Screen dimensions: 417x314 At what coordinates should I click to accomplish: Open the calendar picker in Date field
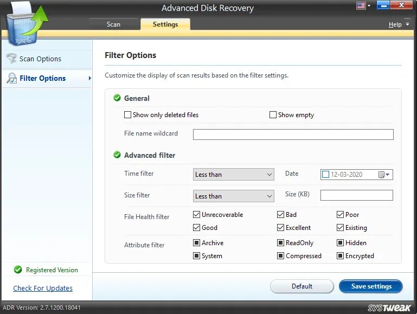coord(384,175)
